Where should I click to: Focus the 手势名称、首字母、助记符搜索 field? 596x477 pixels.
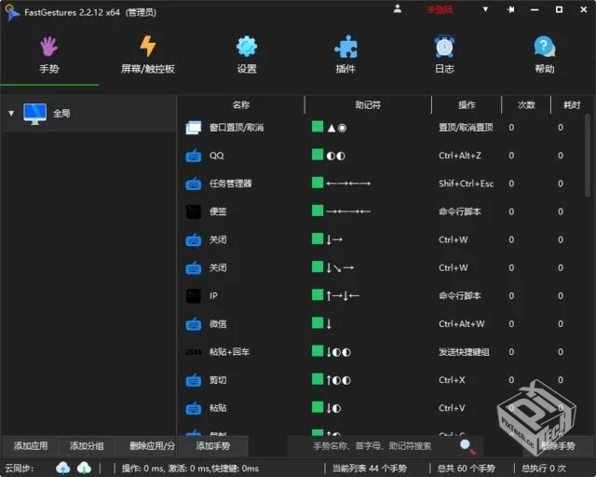372,446
